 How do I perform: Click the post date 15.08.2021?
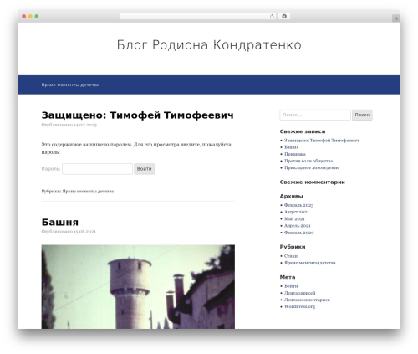click(84, 232)
